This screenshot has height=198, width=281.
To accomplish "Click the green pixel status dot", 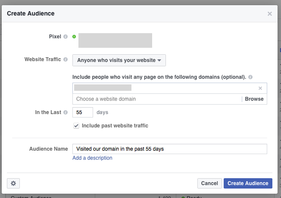I will pyautogui.click(x=74, y=37).
